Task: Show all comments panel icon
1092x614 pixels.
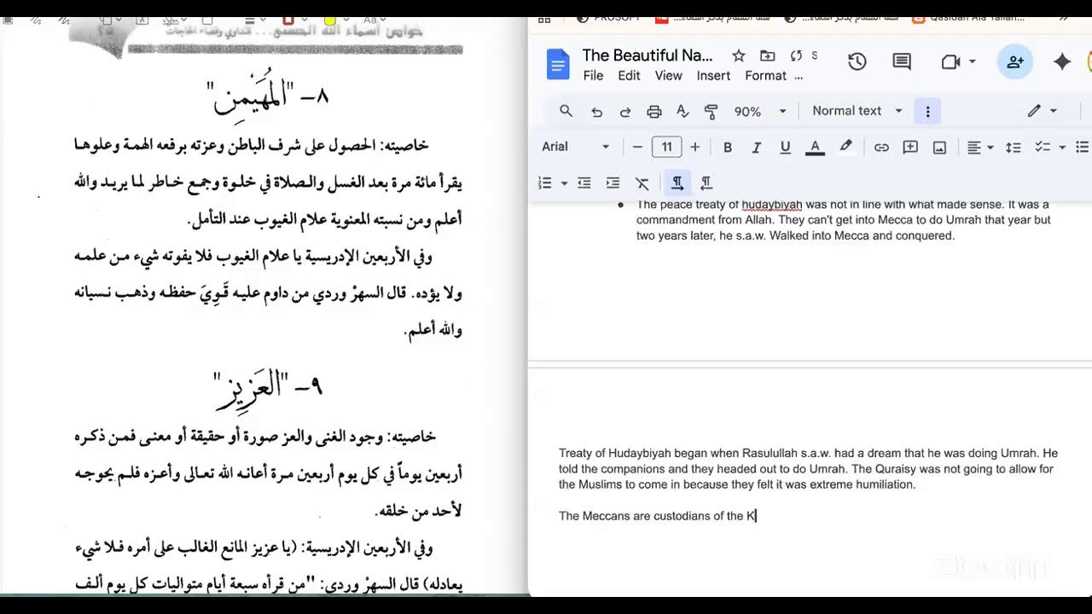Action: 902,61
